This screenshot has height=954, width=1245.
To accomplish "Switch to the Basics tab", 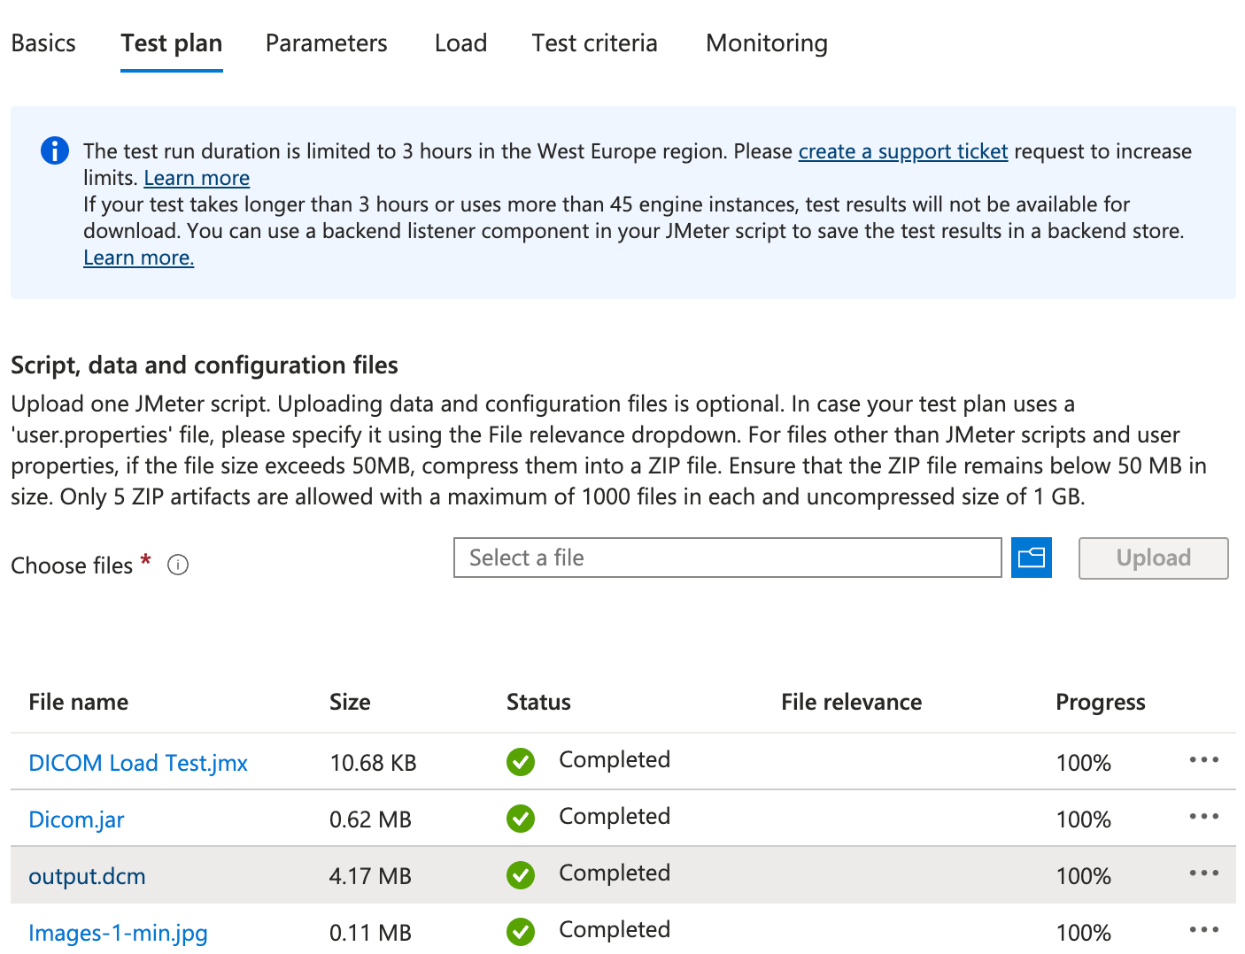I will point(43,42).
